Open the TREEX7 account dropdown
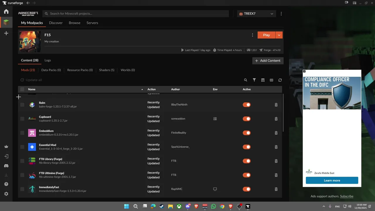Viewport: 375px width, 211px height. point(256,14)
